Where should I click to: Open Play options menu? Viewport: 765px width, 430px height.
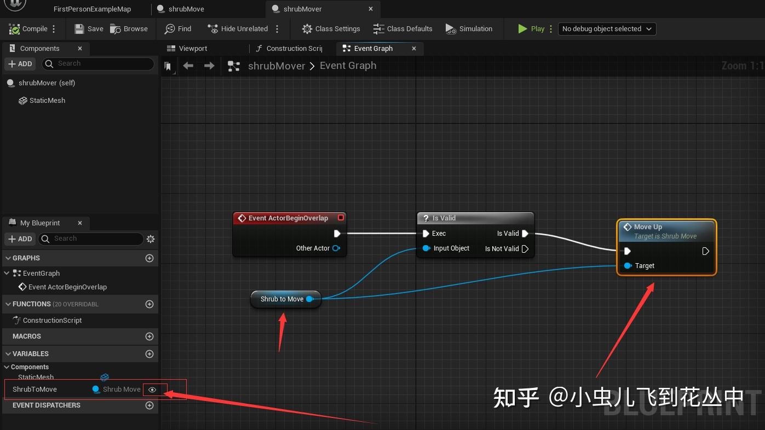(551, 29)
